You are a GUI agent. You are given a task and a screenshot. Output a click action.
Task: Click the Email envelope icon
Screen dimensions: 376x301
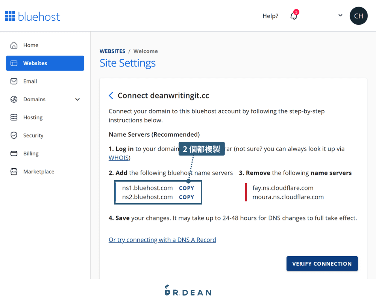pos(14,81)
